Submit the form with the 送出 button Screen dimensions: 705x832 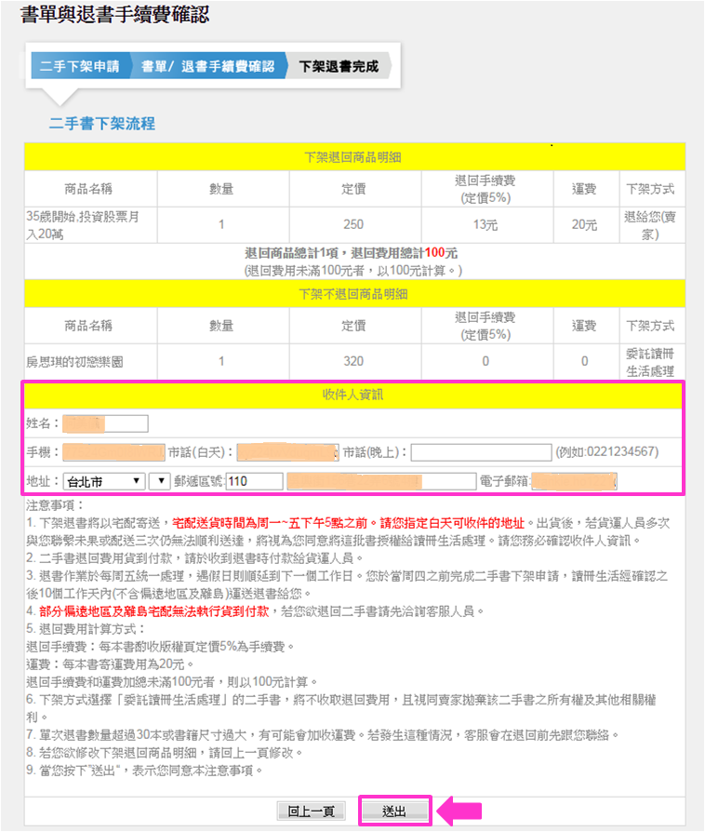[x=394, y=811]
